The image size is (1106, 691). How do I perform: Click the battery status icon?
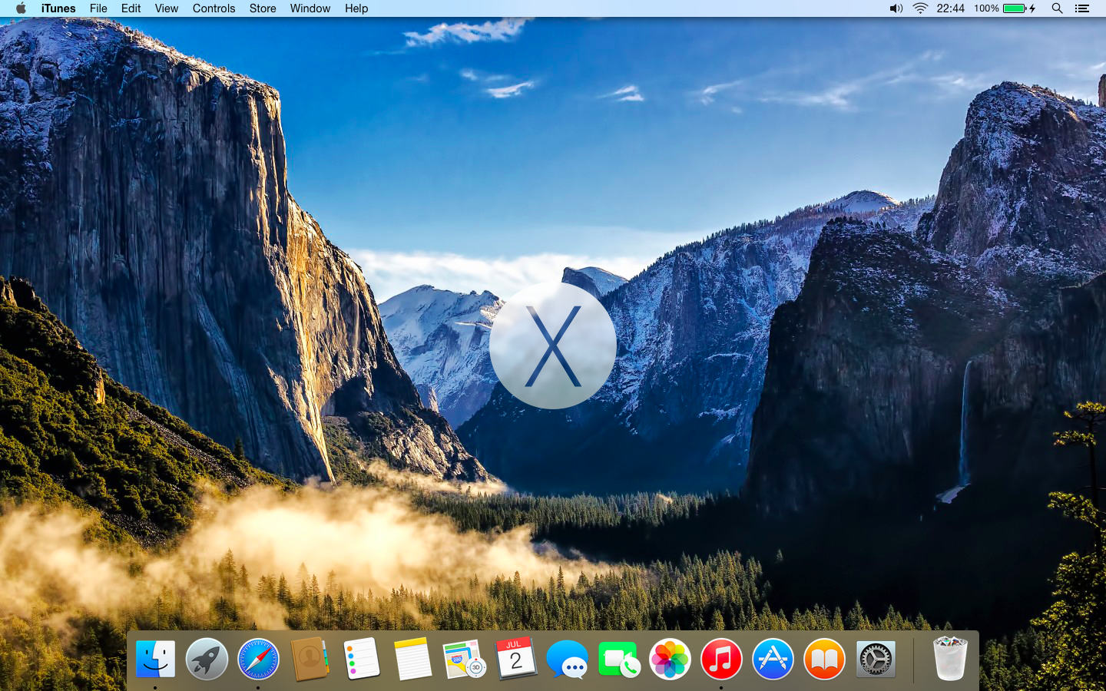pyautogui.click(x=1019, y=8)
